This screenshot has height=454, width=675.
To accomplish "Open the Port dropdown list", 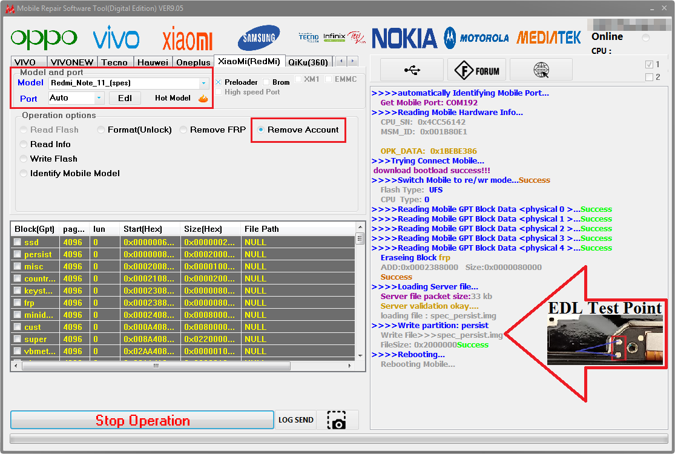I will tap(99, 98).
